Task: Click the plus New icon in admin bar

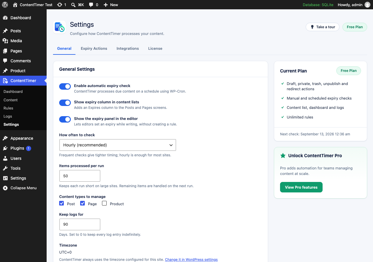Action: pos(105,5)
